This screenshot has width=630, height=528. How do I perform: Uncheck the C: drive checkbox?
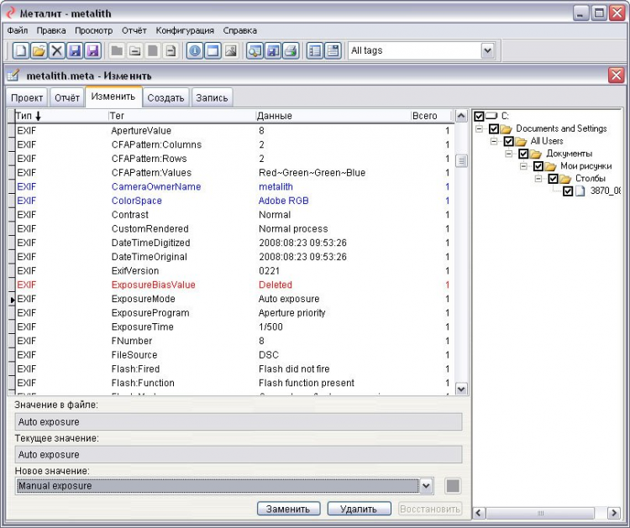click(479, 116)
